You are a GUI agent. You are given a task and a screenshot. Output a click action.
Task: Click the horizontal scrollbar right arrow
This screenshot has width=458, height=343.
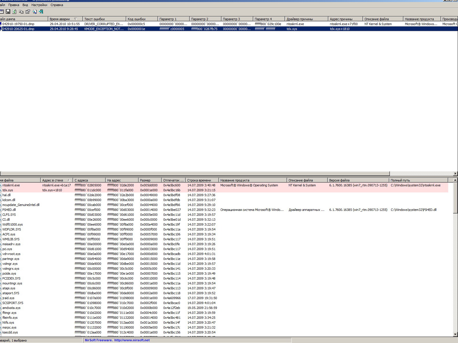coord(455,173)
